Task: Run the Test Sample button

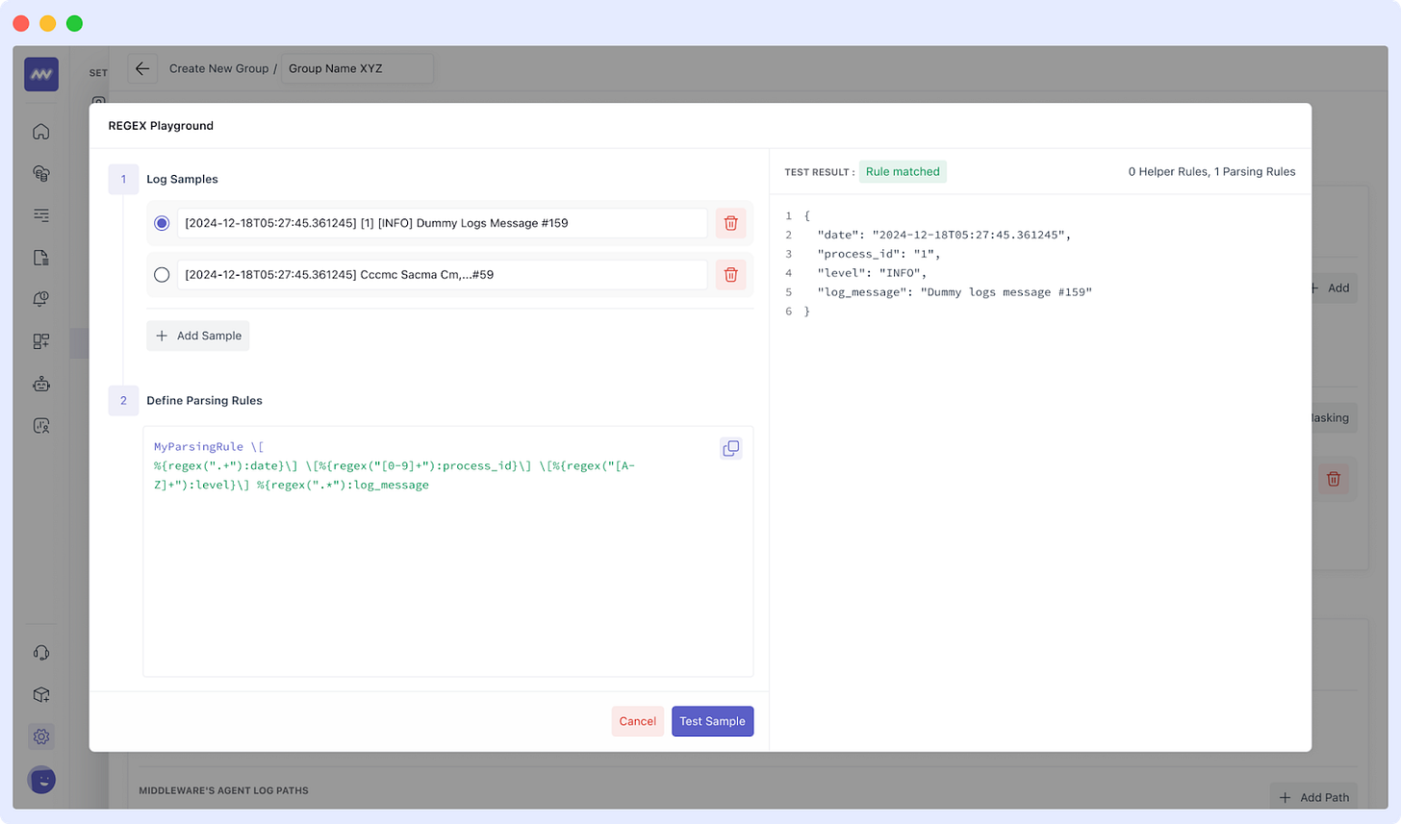Action: (x=713, y=721)
